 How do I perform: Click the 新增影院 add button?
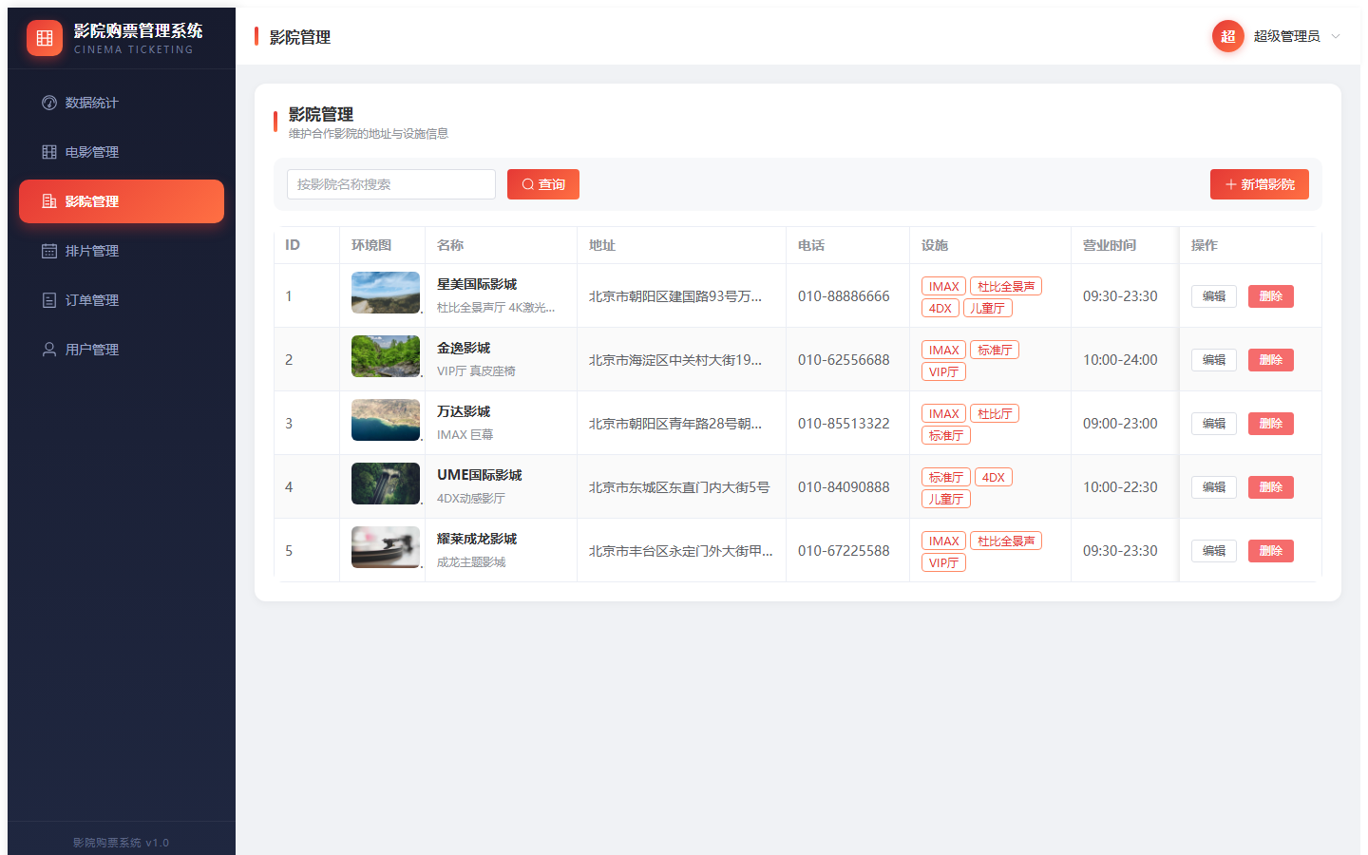click(1260, 184)
